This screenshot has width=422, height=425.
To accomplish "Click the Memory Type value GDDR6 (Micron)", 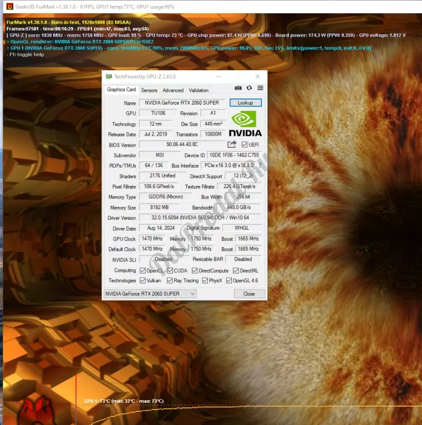I will pos(166,197).
